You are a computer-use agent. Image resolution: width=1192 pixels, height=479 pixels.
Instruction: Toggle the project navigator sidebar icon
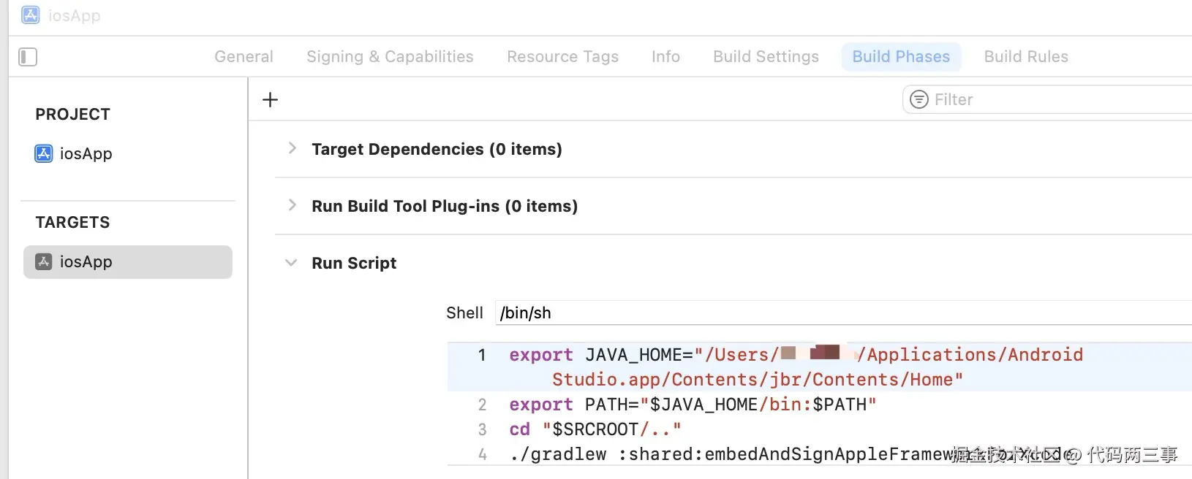tap(28, 57)
